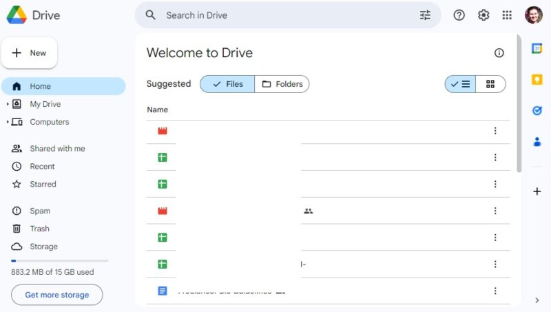
Task: Toggle suggested Files filter
Action: pos(227,84)
